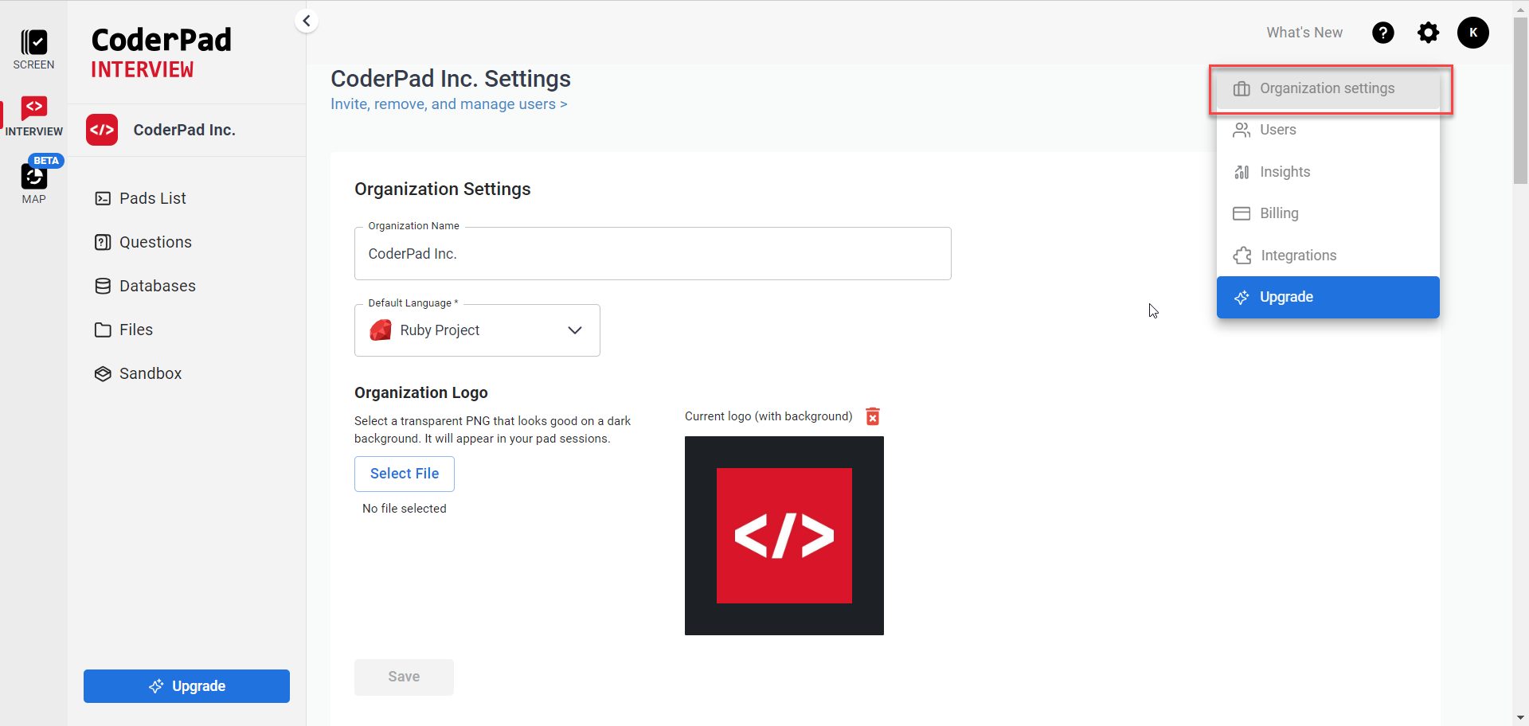This screenshot has width=1529, height=726.
Task: Click the help question mark icon
Action: (1383, 33)
